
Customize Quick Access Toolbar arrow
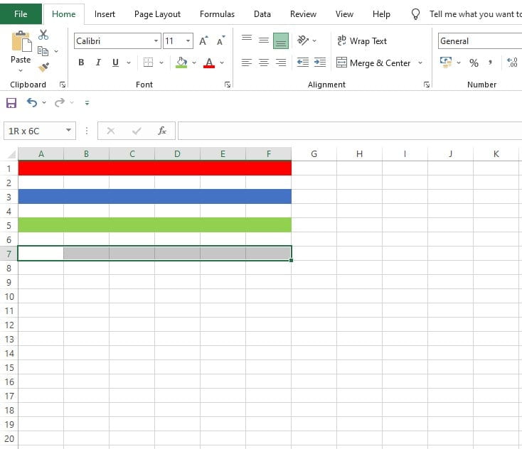click(x=87, y=103)
